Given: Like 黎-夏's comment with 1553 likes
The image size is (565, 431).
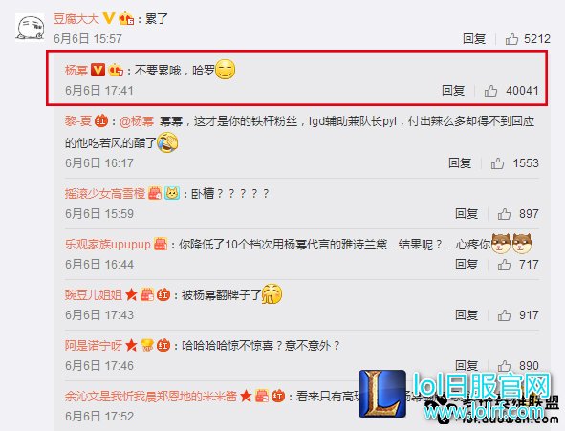Looking at the screenshot, I should (x=497, y=163).
